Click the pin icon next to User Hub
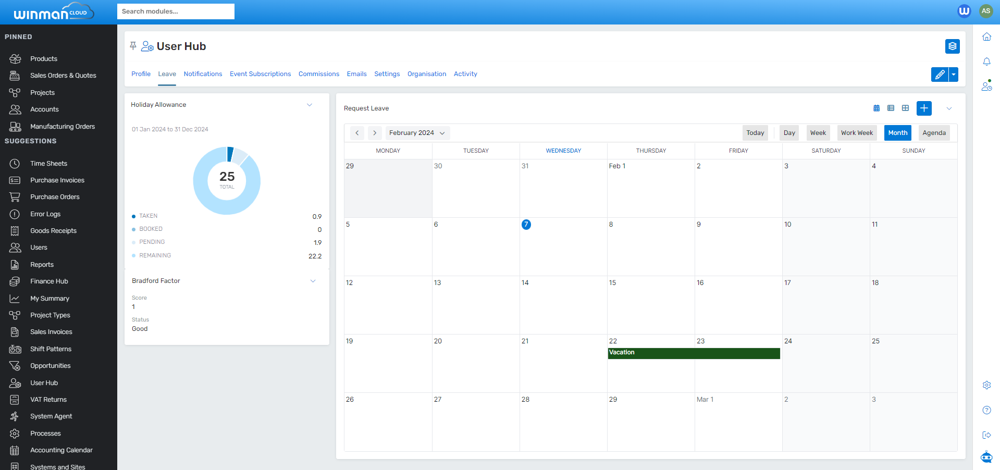Image resolution: width=1000 pixels, height=470 pixels. click(133, 45)
